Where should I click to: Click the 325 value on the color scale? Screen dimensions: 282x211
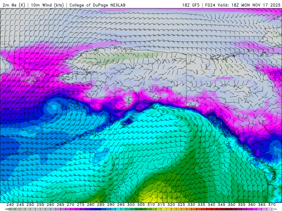point(182,205)
